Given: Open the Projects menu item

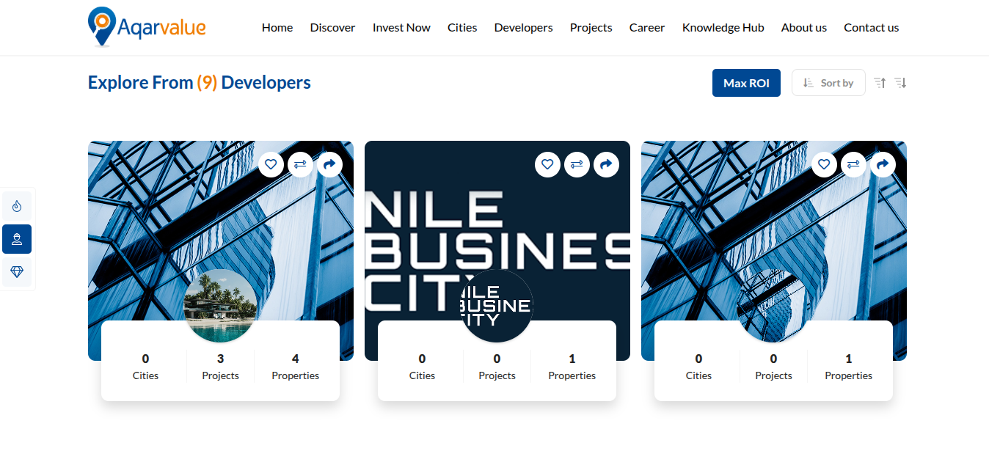Looking at the screenshot, I should tap(591, 28).
